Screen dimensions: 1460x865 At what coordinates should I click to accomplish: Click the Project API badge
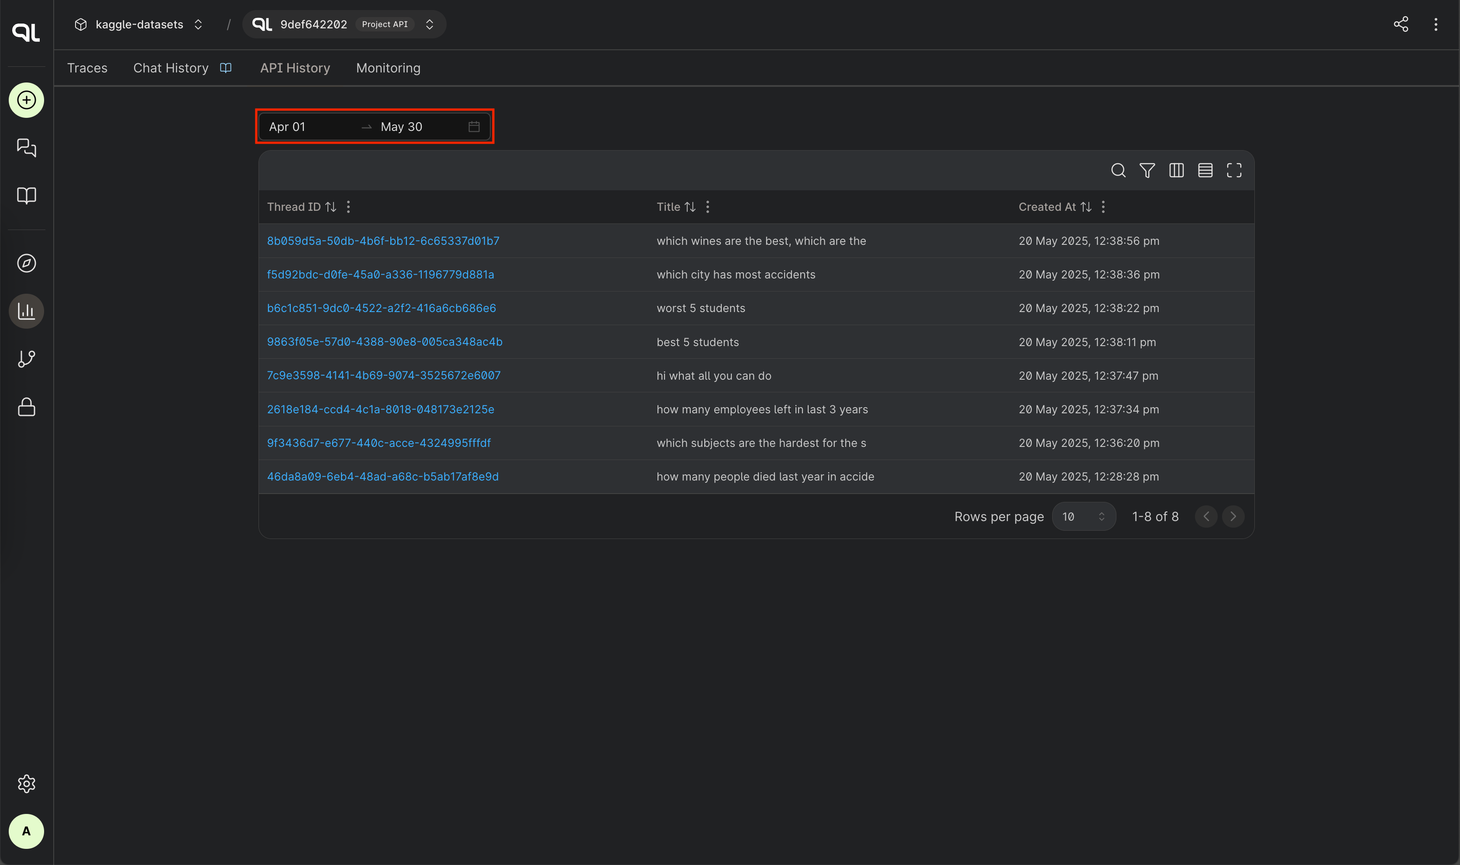point(385,24)
